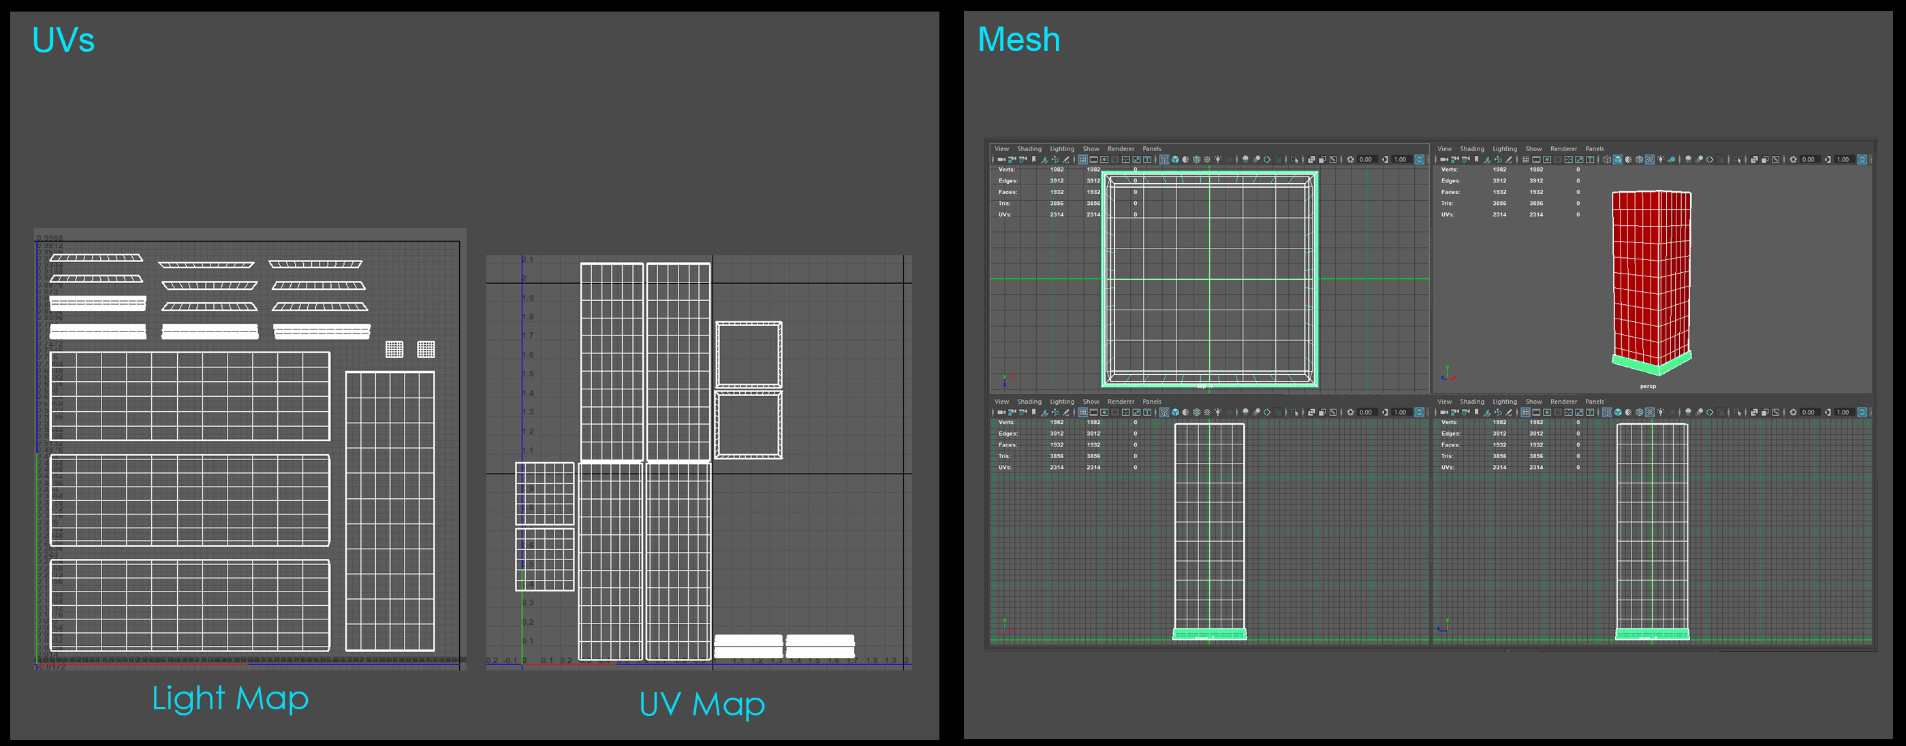The image size is (1906, 746).
Task: Click Faces label in bottom-left panel
Action: [1007, 445]
